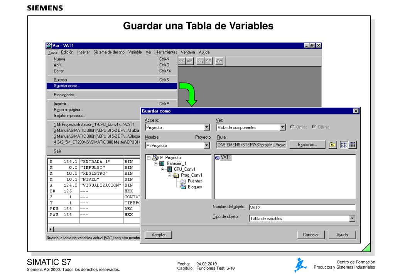This screenshot has width=395, height=274.
Task: Choose Propiedades... menu entry
Action: click(112, 95)
